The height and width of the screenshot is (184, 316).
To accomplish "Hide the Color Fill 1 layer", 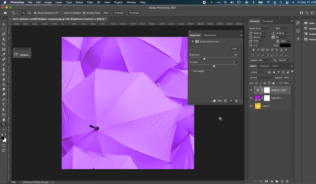I will point(251,98).
